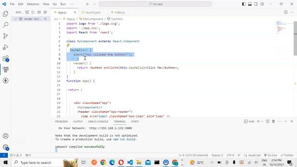The height and width of the screenshot is (167, 297).
Task: Close the terminal panel
Action: tap(292, 122)
